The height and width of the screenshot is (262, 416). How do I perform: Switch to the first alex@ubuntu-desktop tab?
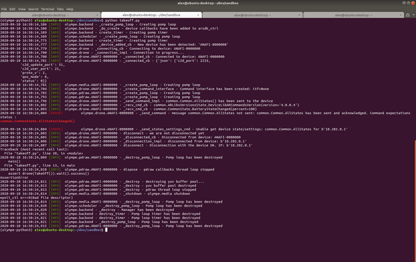pos(51,15)
